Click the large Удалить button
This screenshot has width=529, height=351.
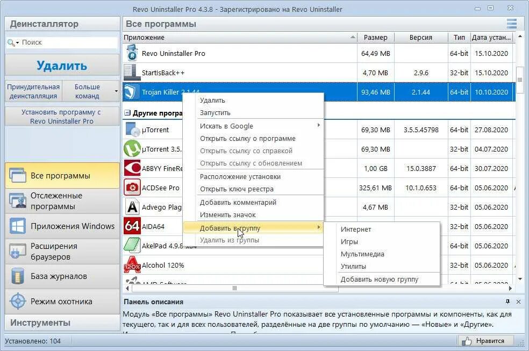point(62,66)
